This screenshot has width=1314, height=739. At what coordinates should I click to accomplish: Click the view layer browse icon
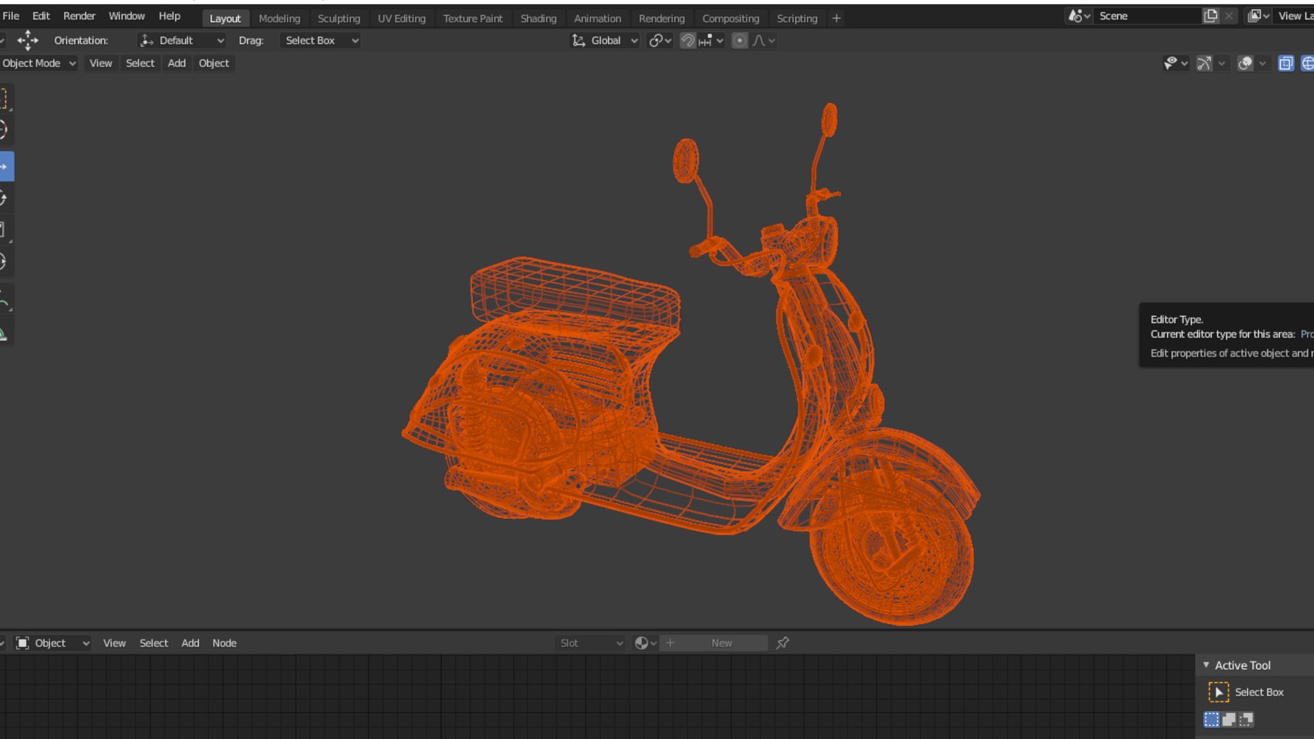1258,16
